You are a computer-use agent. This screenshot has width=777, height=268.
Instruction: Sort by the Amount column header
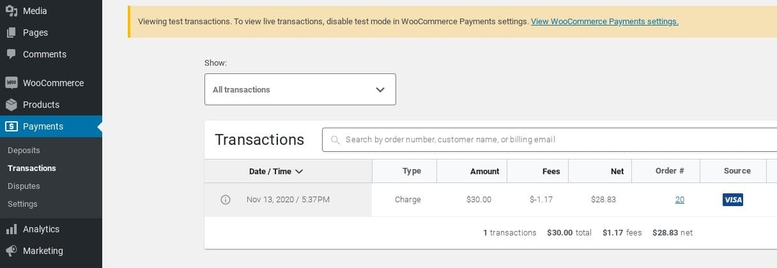click(484, 171)
